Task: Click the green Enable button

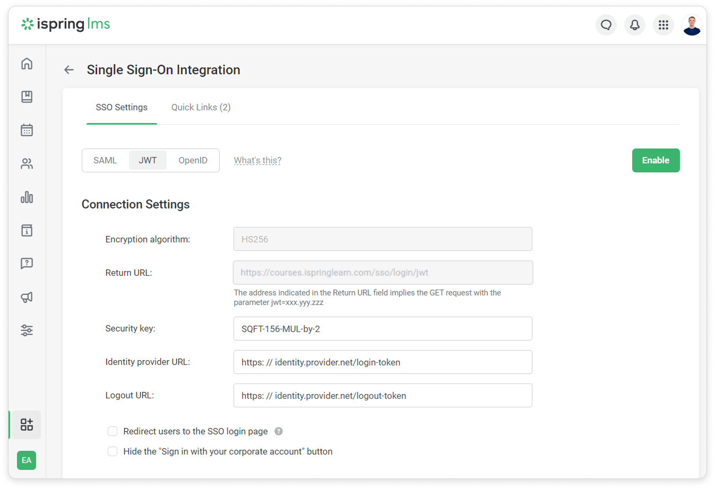Action: click(656, 161)
